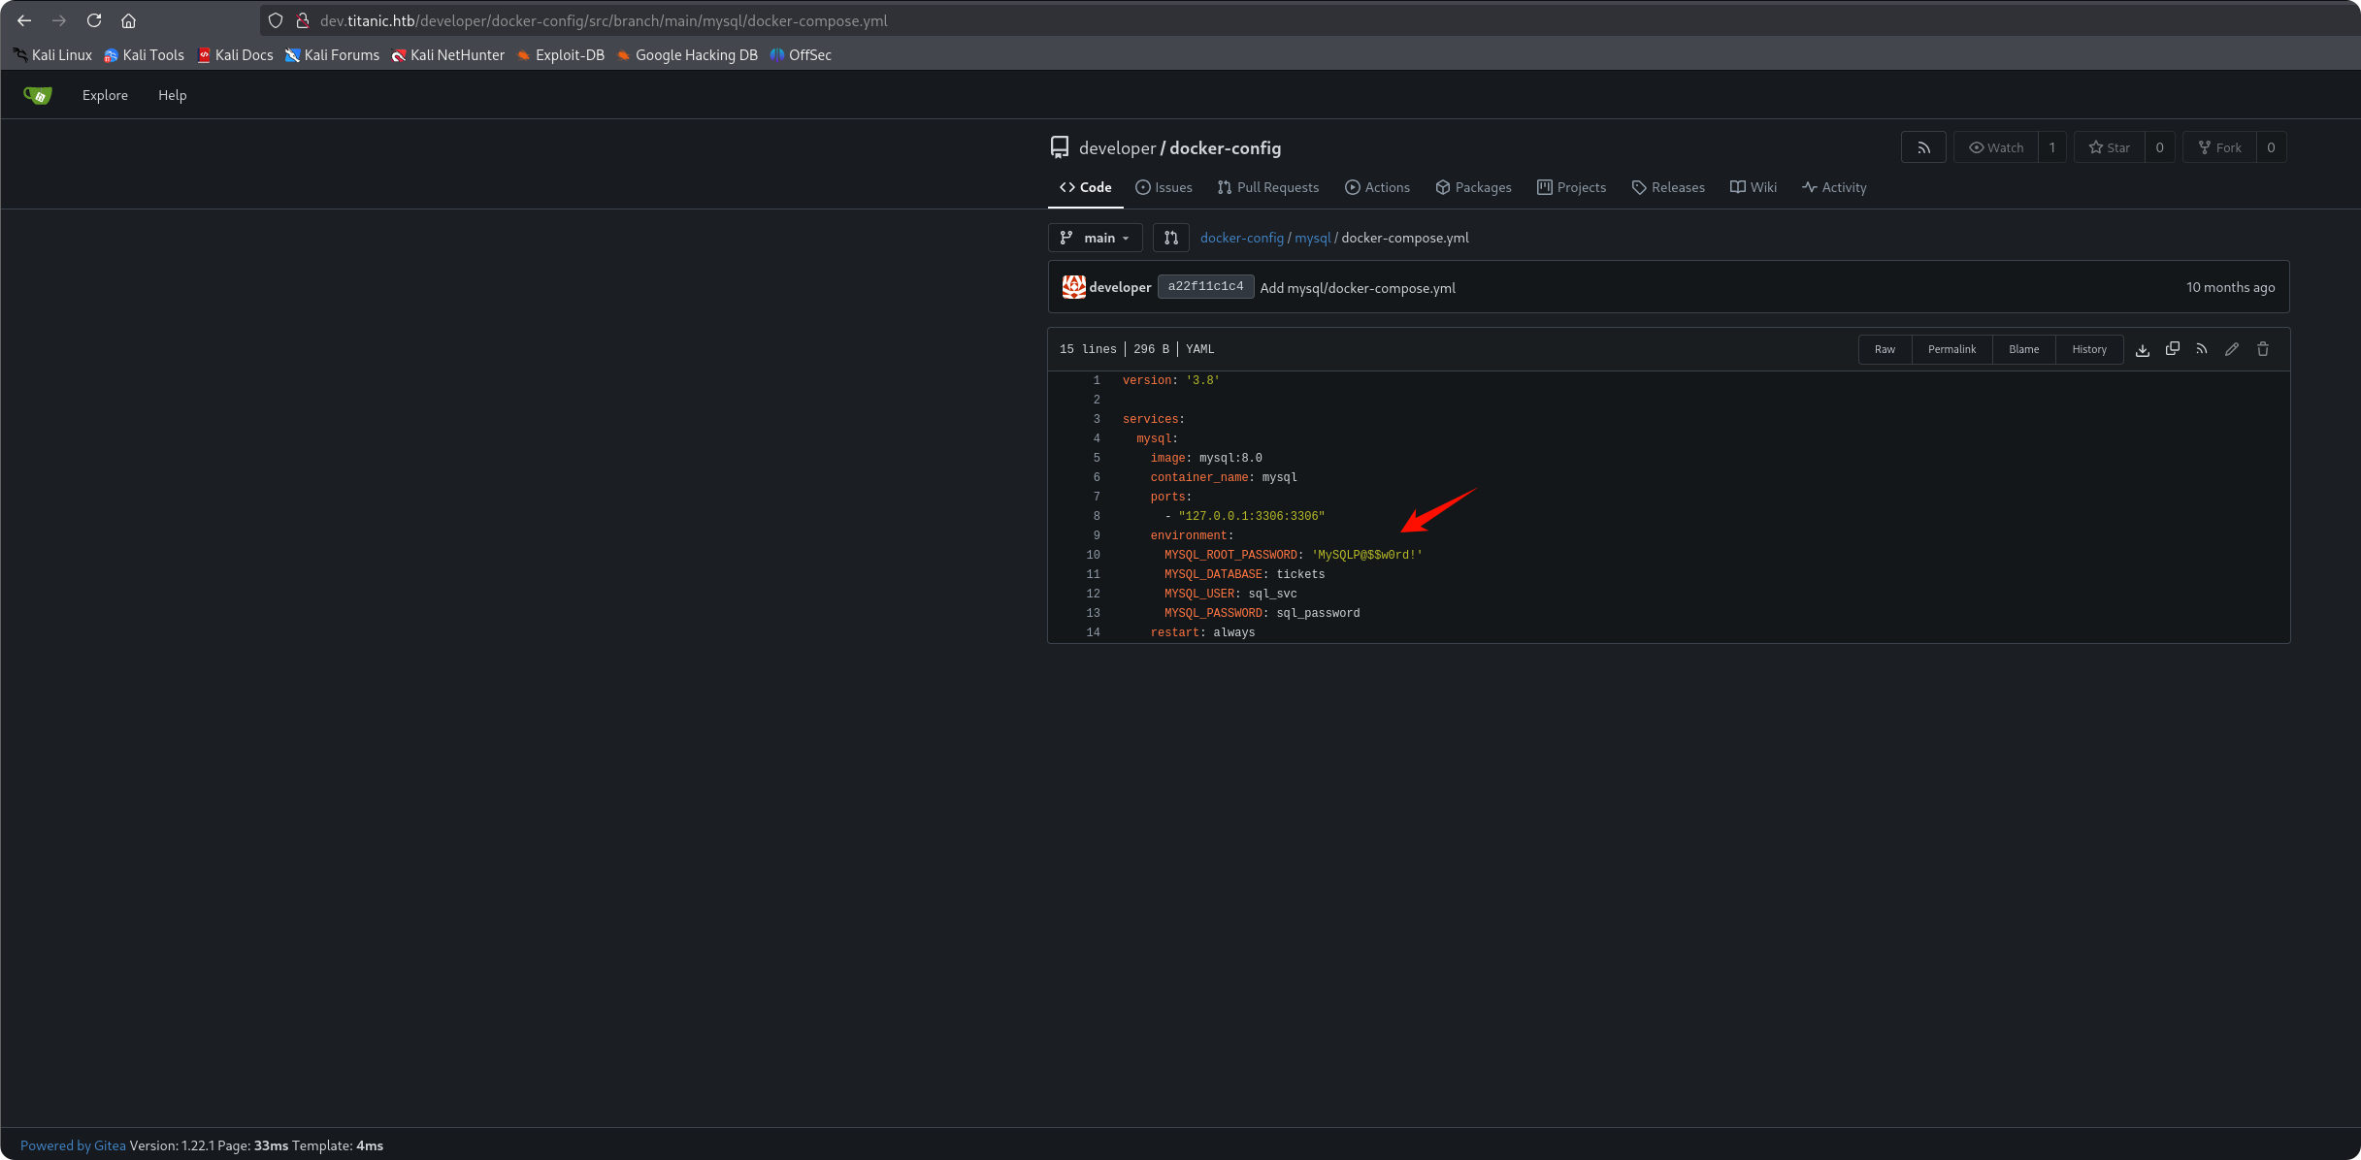
Task: Open commit a22f11c1c4 link
Action: point(1205,287)
